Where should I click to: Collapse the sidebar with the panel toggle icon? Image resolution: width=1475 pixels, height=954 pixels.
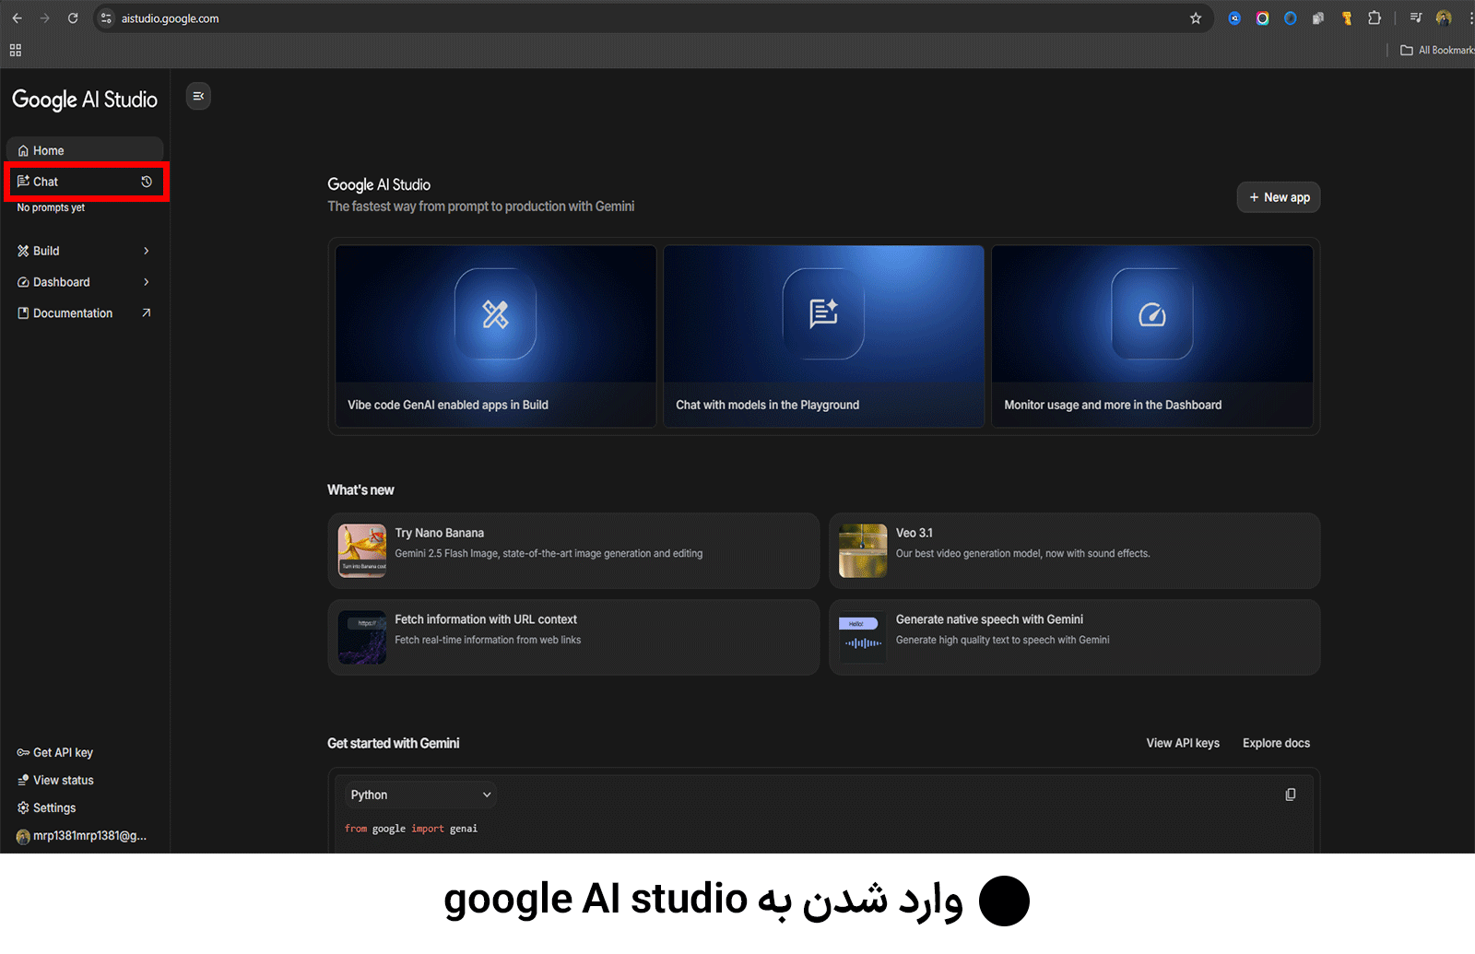(198, 96)
